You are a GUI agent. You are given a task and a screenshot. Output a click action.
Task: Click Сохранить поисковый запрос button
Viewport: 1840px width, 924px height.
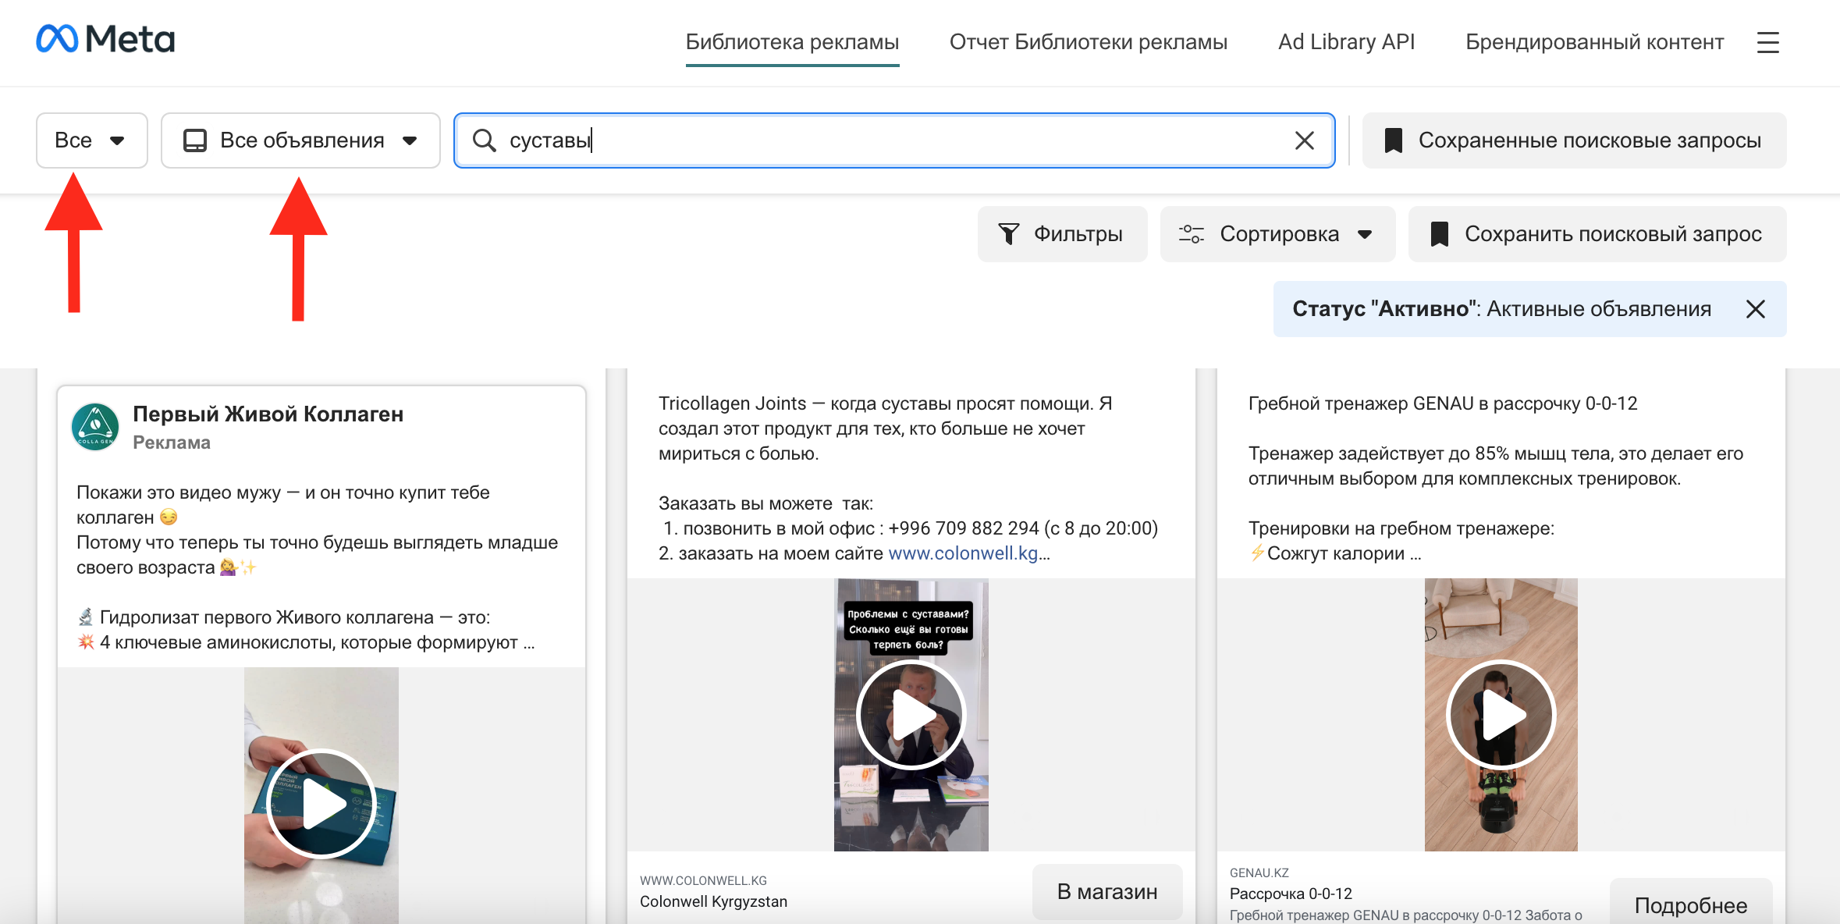click(x=1597, y=234)
